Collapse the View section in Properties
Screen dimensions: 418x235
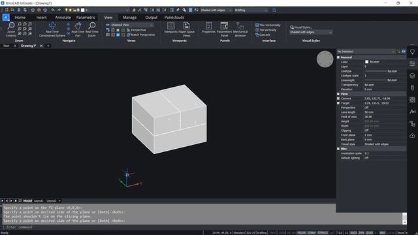pos(338,94)
